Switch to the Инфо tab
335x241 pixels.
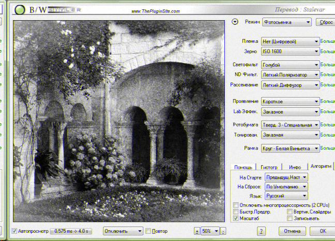coord(295,167)
